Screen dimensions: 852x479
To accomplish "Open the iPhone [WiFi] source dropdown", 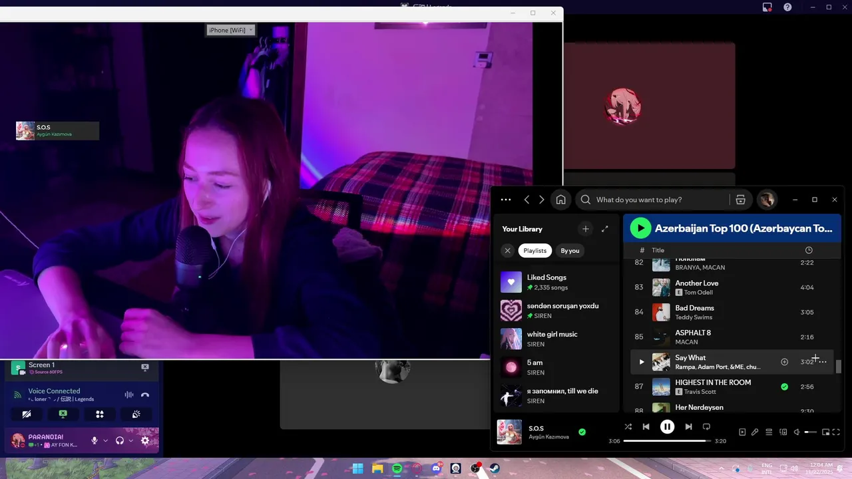I will pyautogui.click(x=230, y=30).
